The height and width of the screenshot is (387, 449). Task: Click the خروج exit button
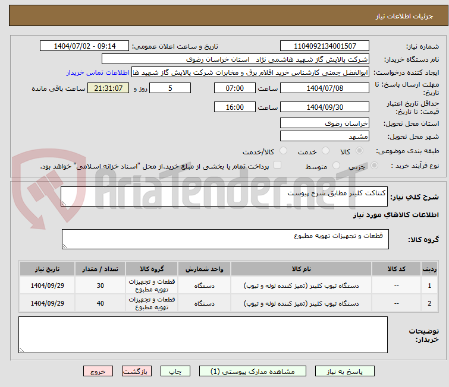[98, 372]
